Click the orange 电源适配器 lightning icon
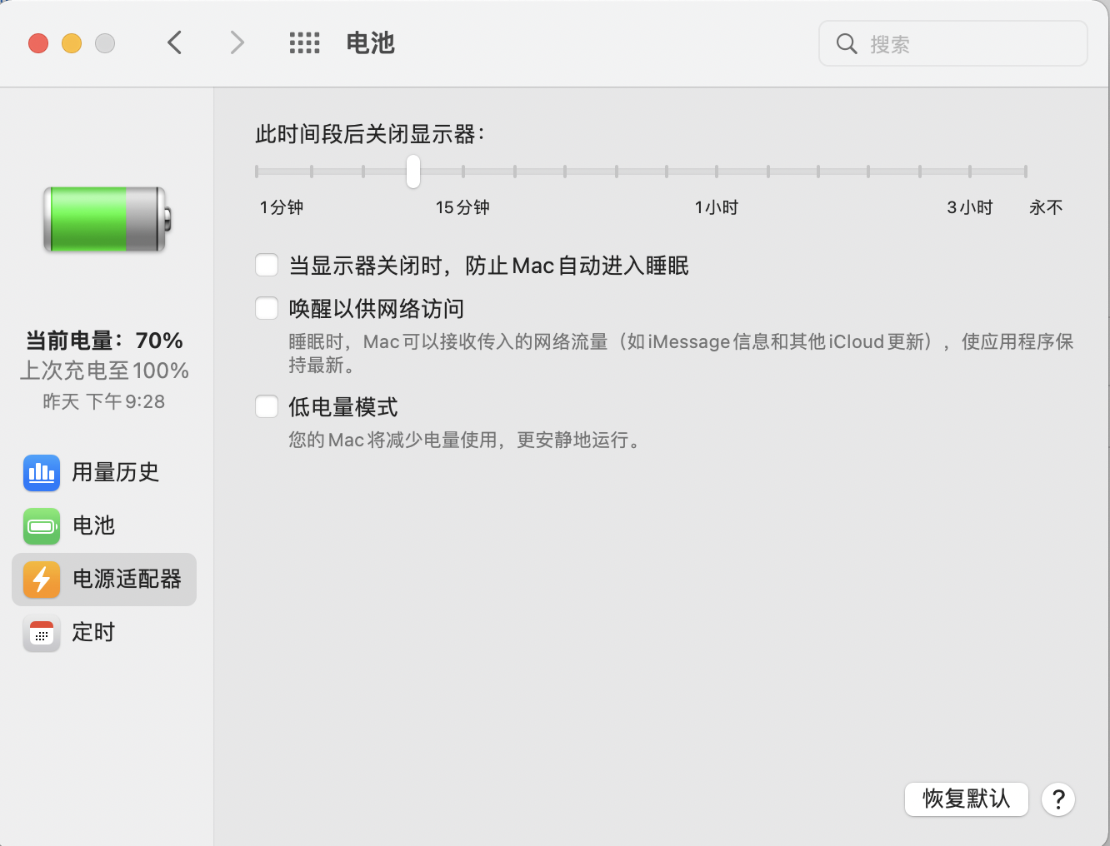1110x846 pixels. [x=42, y=580]
